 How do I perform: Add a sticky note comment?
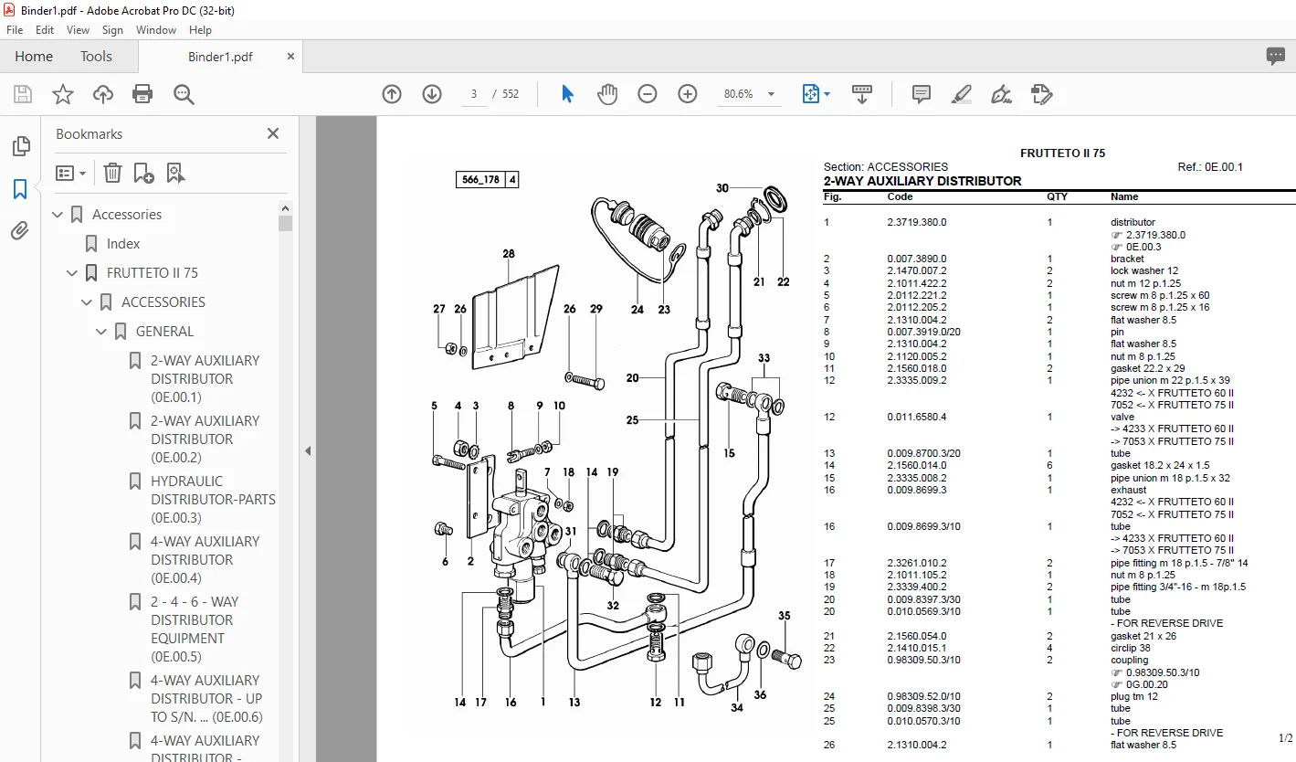click(x=922, y=94)
